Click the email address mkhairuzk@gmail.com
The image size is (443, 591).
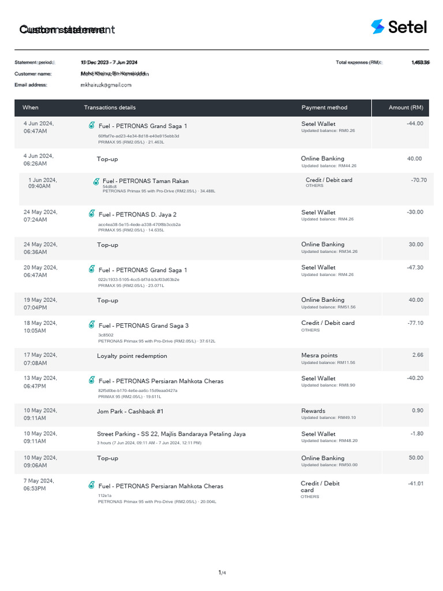pyautogui.click(x=106, y=85)
